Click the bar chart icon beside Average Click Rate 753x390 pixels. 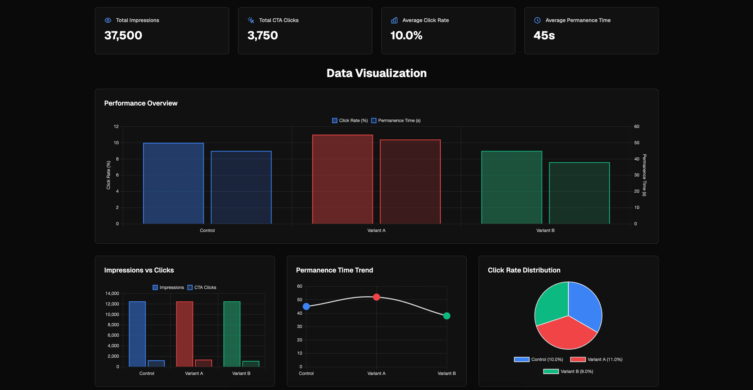[394, 20]
